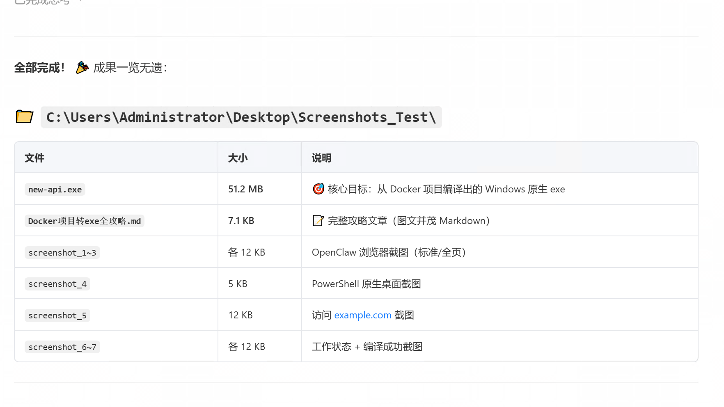This screenshot has width=724, height=407.
Task: Click the yellow folder icon
Action: click(25, 117)
